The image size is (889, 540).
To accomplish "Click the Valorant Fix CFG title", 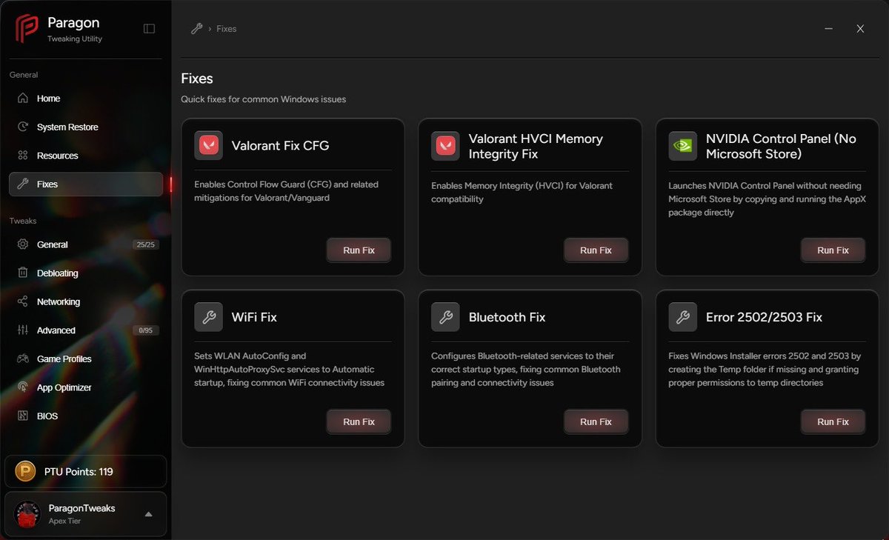I will click(x=280, y=146).
